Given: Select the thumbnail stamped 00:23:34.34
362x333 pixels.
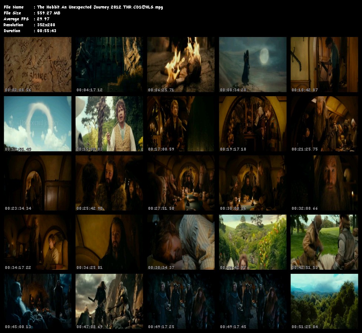Looking at the screenshot, I should 37,183.
